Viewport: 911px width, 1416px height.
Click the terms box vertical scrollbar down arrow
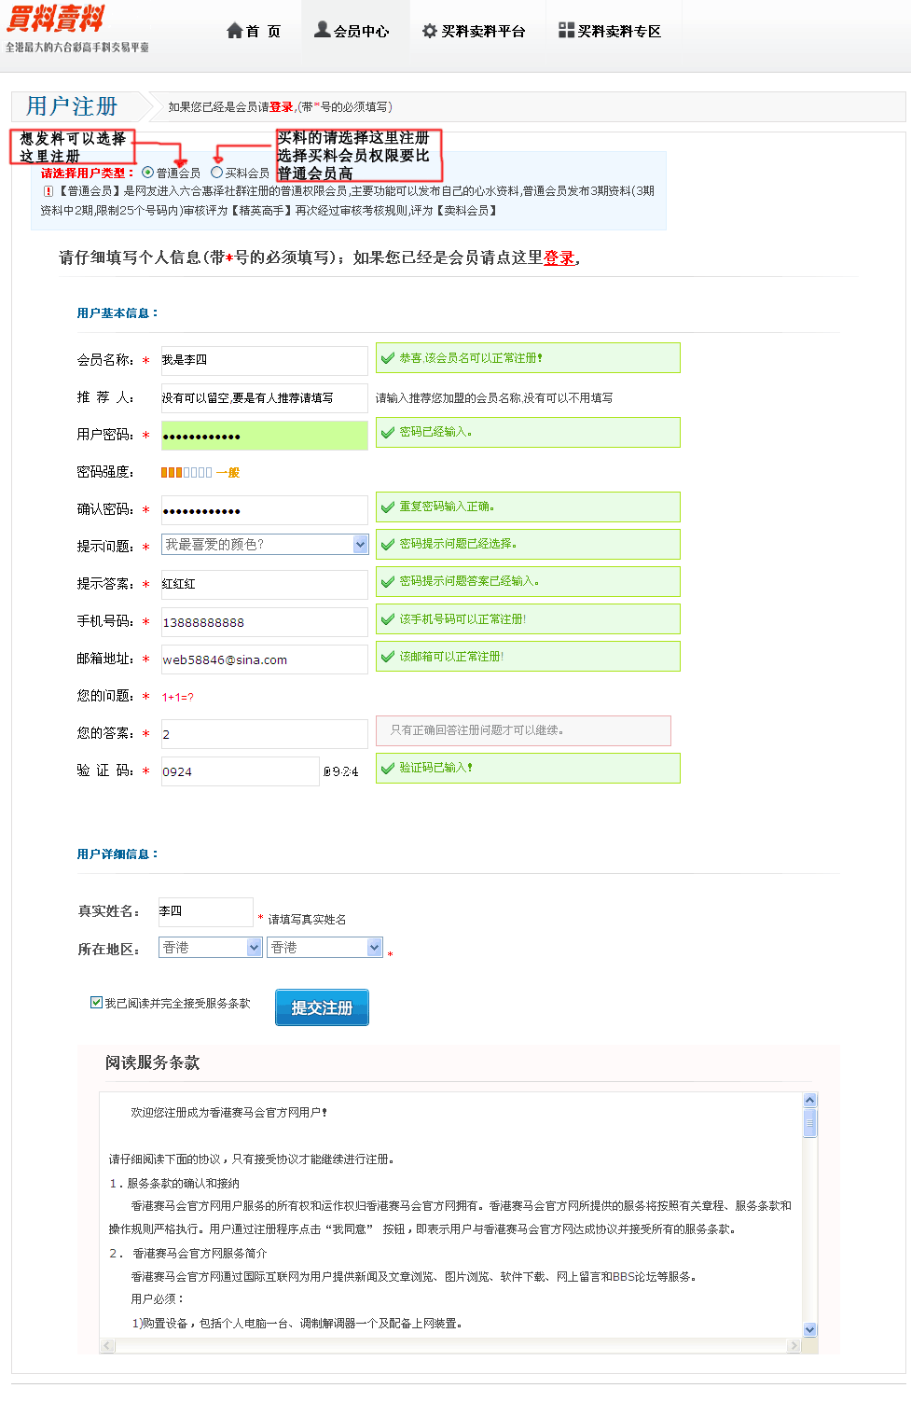(x=809, y=1329)
